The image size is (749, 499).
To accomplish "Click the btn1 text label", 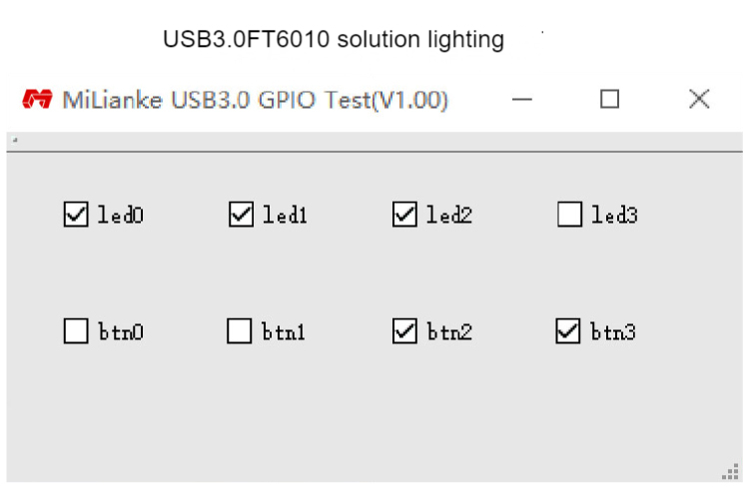I will [x=284, y=331].
